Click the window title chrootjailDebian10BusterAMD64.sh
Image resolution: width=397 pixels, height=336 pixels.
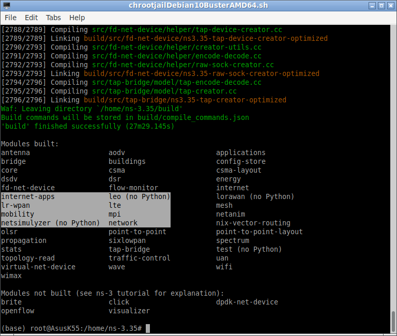click(198, 5)
